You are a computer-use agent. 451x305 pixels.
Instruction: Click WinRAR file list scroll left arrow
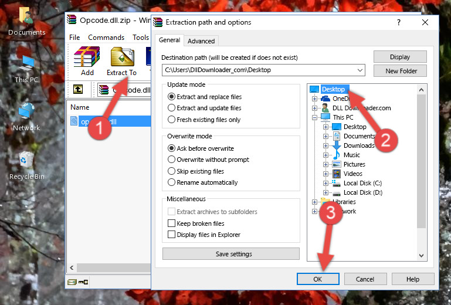point(72,267)
